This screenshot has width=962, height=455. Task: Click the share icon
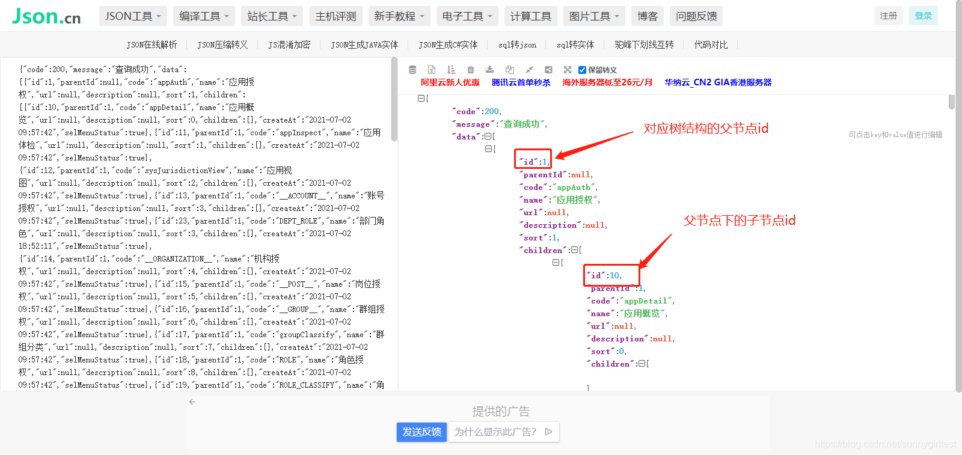tap(548, 70)
